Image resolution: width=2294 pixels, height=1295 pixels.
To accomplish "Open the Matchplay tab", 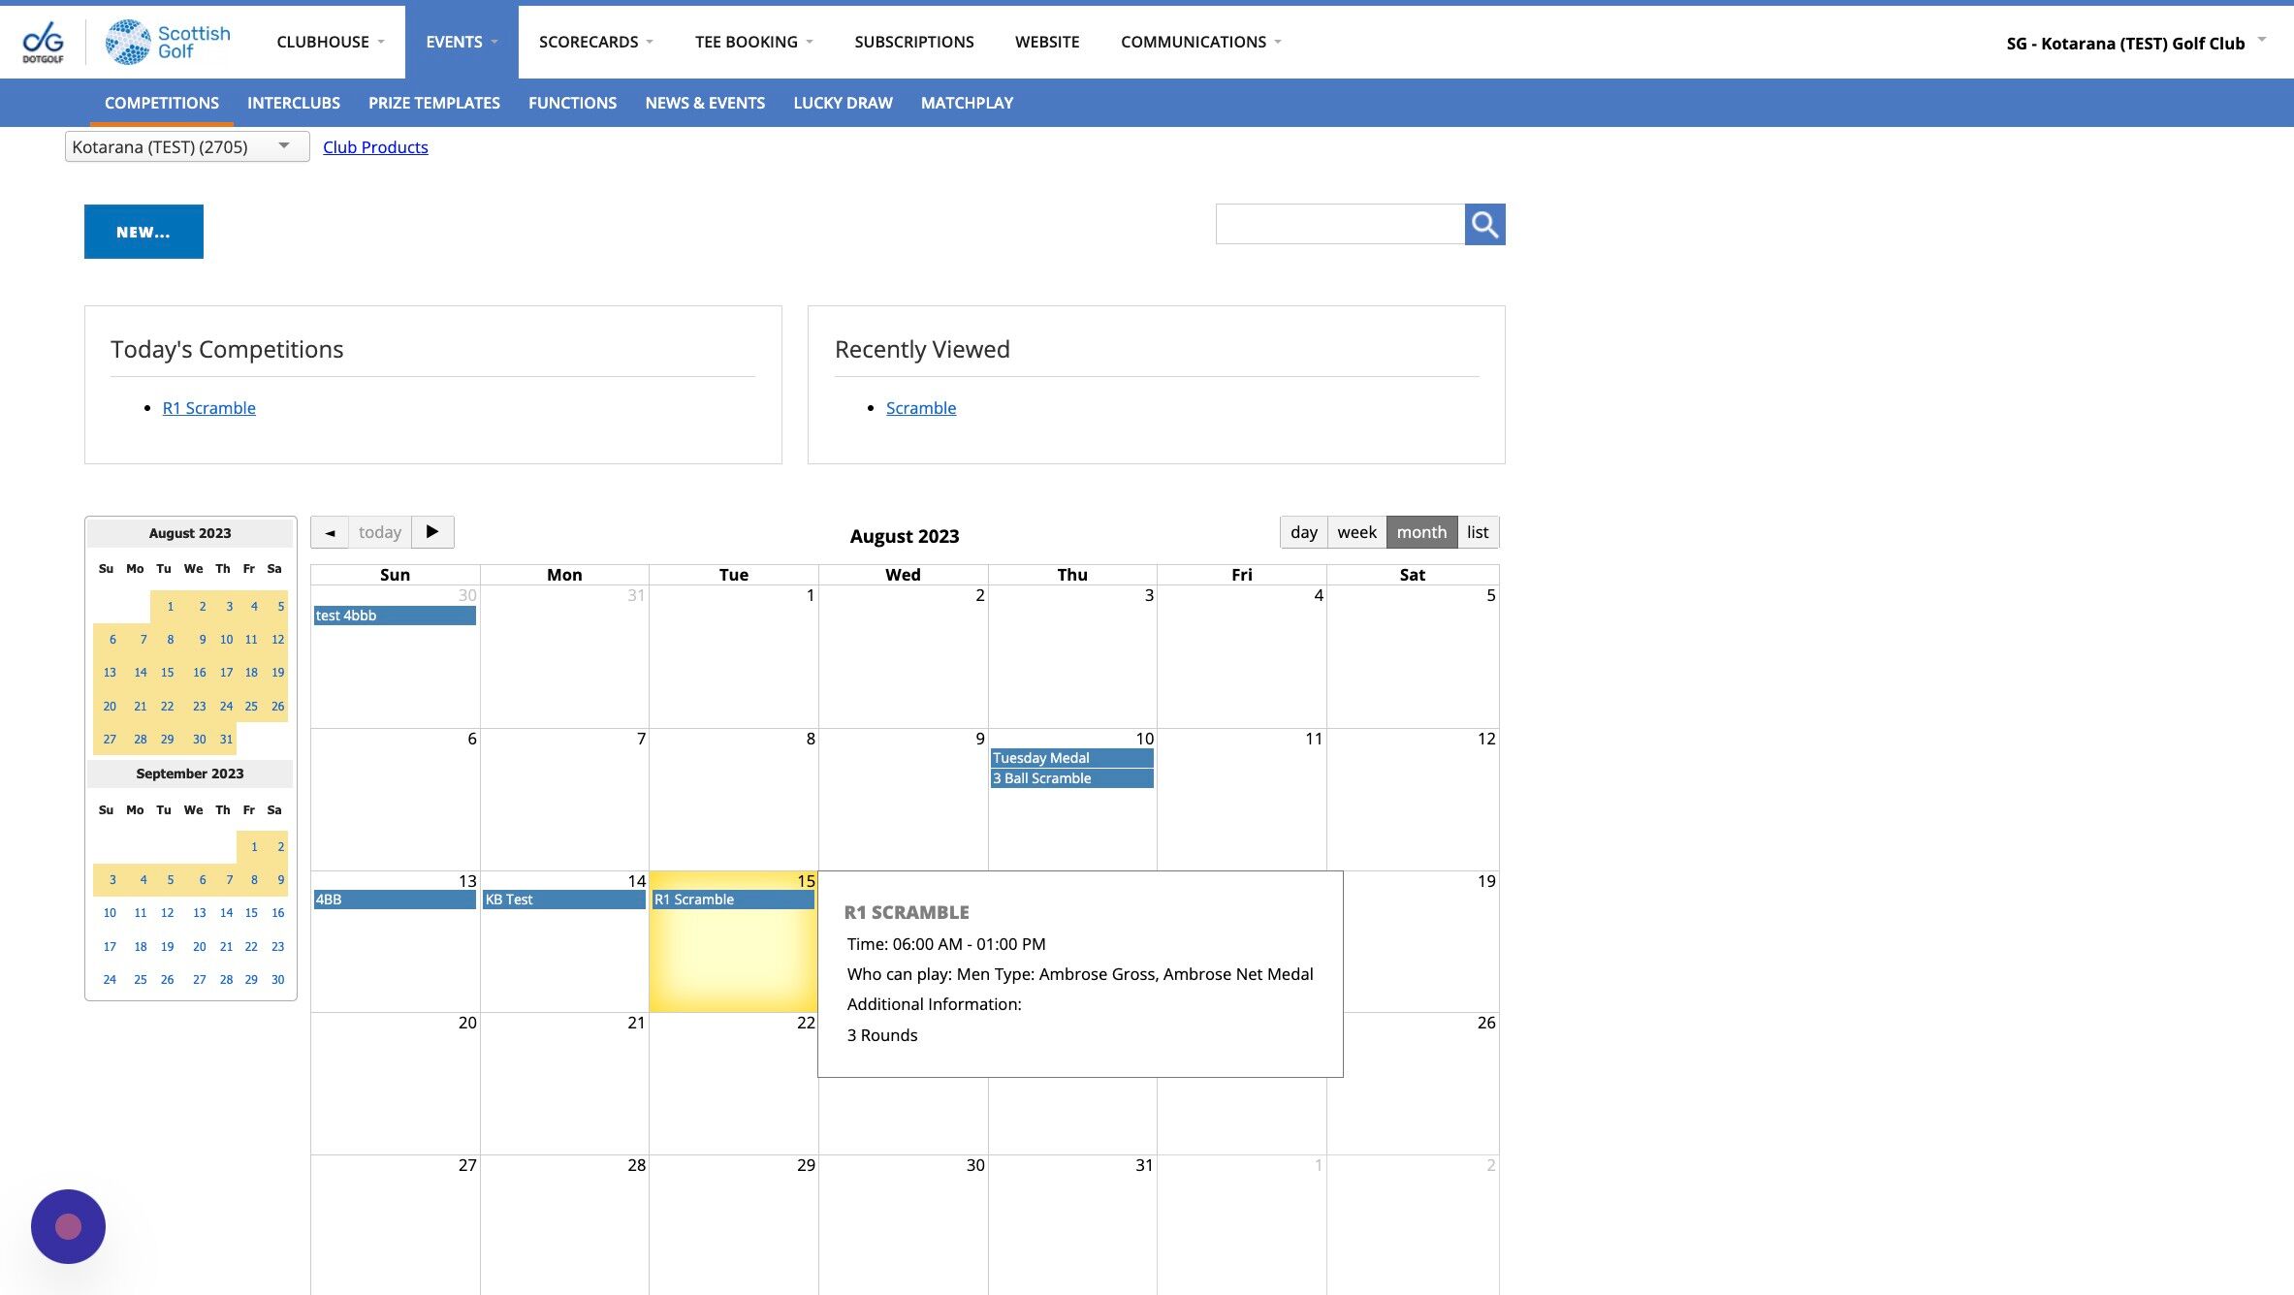I will click(x=966, y=103).
